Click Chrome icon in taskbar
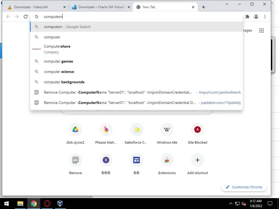The image size is (279, 209). [x=34, y=204]
